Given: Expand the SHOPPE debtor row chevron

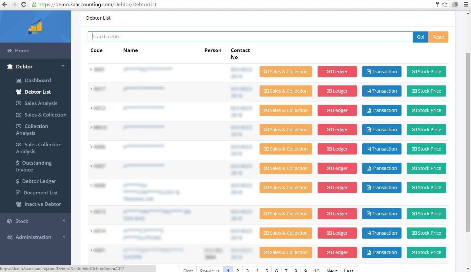Looking at the screenshot, I should pyautogui.click(x=91, y=250).
